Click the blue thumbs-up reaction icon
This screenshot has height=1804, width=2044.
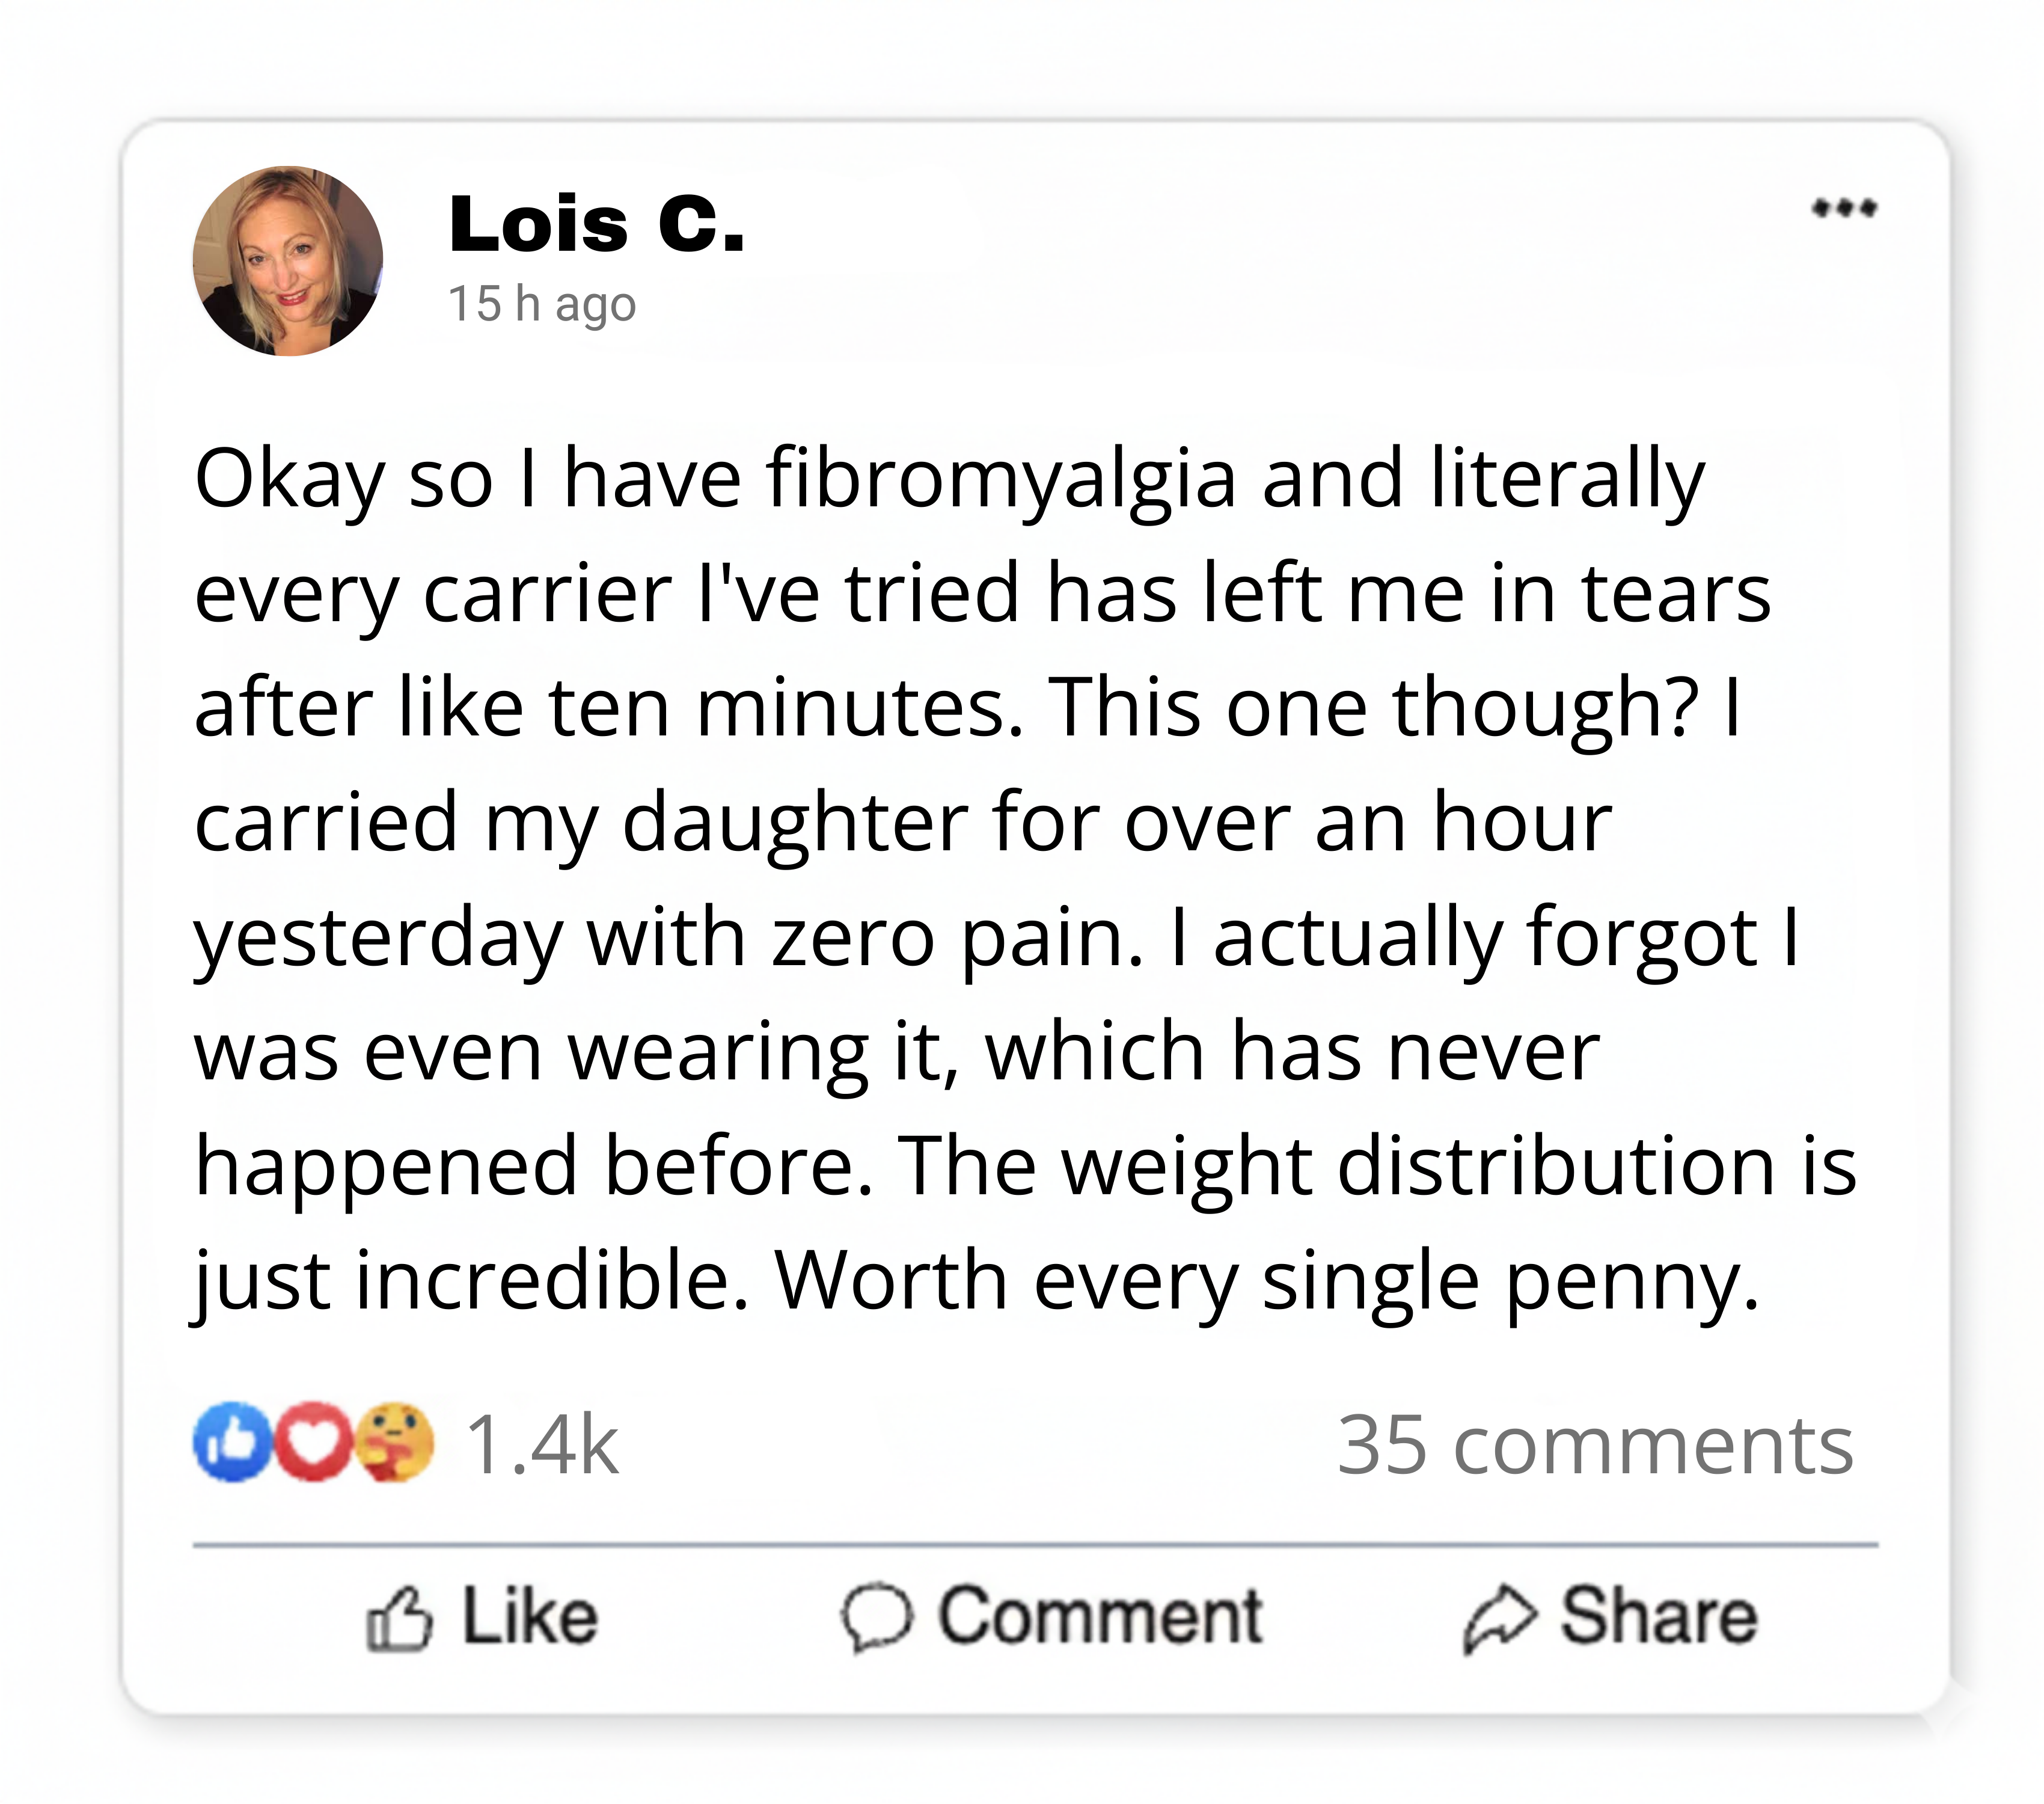233,1443
